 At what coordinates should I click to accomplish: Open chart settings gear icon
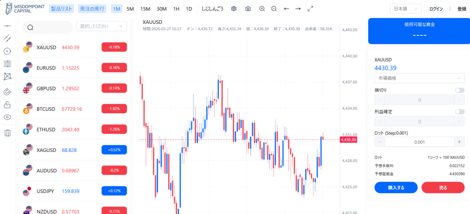234,9
